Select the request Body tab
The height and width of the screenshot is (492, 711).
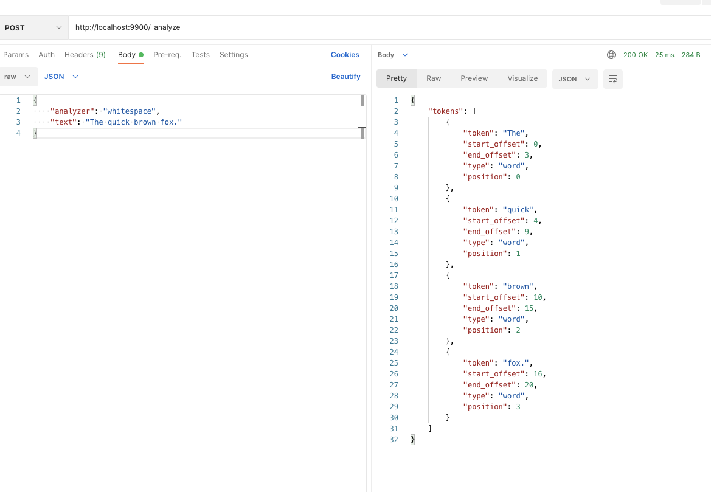(131, 54)
